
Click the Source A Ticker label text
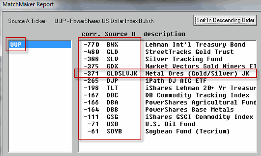pyautogui.click(x=27, y=21)
